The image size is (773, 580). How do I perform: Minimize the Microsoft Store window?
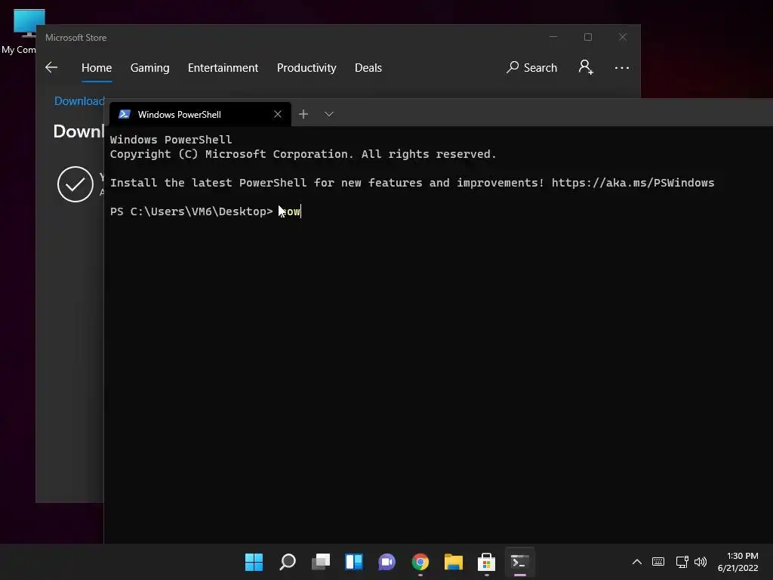pos(553,37)
